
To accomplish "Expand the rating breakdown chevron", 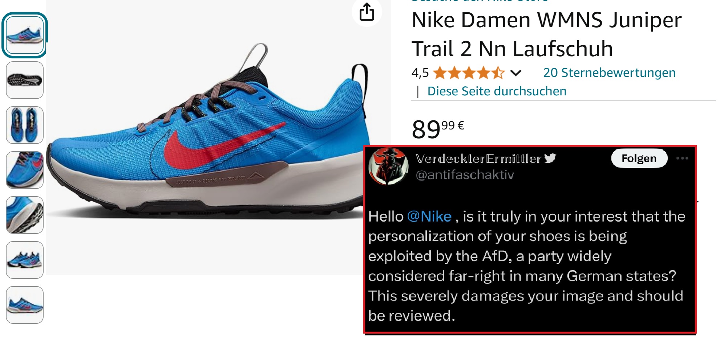I will point(515,73).
